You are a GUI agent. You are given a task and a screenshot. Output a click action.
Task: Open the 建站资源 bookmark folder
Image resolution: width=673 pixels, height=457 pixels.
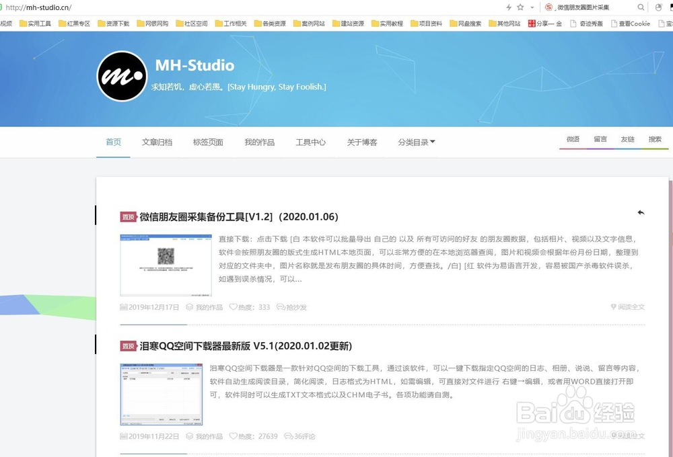coord(348,24)
